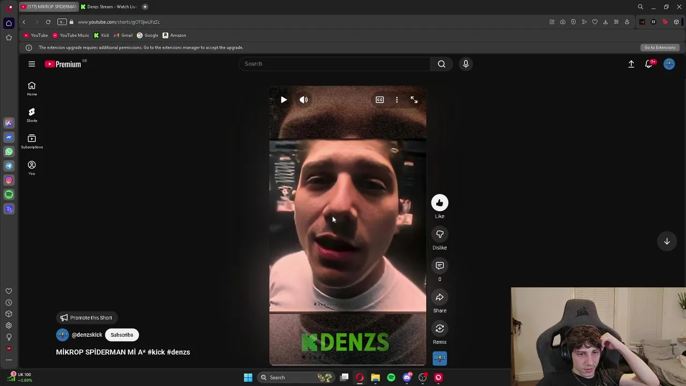
Task: Open history clock in Opera sidebar
Action: [9, 302]
